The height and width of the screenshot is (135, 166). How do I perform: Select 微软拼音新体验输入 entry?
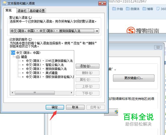pyautogui.click(x=50, y=77)
